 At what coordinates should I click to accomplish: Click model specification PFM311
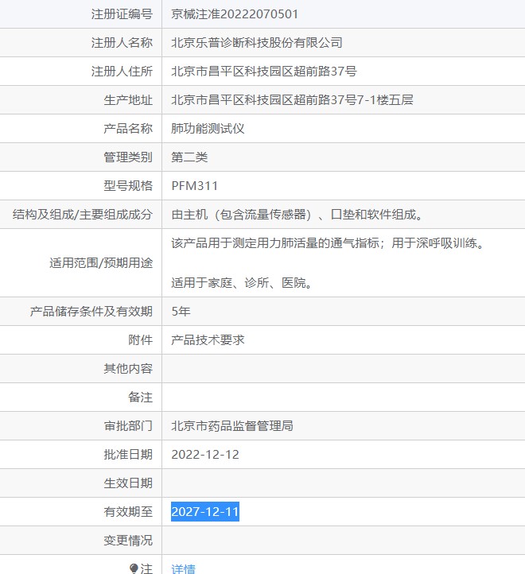195,185
